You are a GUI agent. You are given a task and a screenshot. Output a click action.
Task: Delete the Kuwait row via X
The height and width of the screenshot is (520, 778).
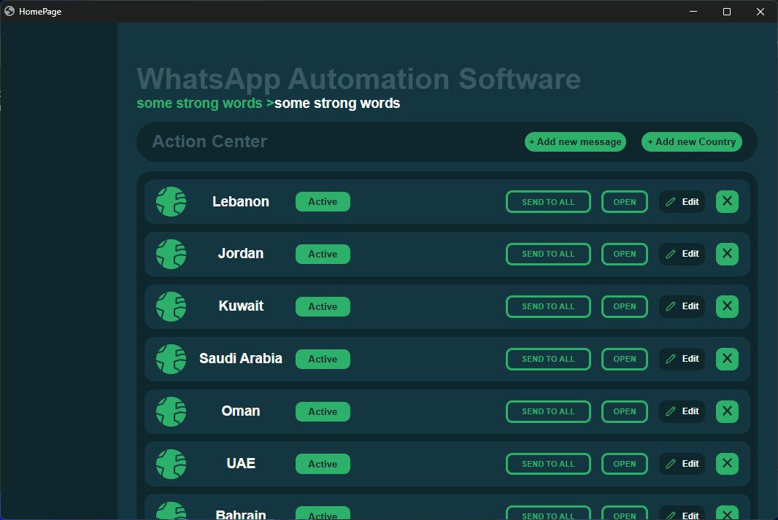coord(727,306)
